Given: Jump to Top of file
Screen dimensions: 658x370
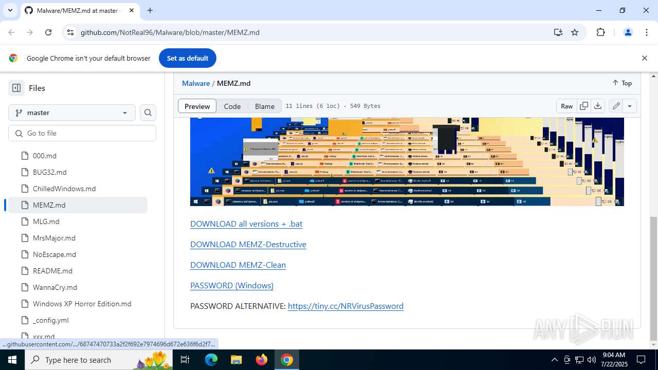Looking at the screenshot, I should 622,83.
